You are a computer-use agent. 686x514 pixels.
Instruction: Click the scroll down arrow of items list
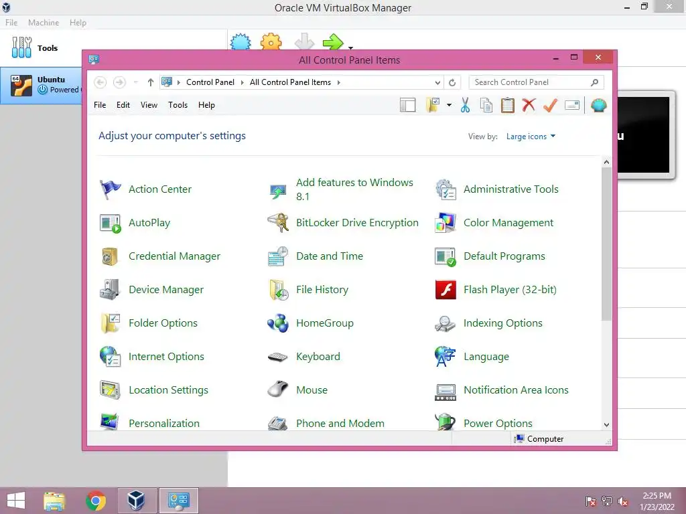pyautogui.click(x=606, y=425)
